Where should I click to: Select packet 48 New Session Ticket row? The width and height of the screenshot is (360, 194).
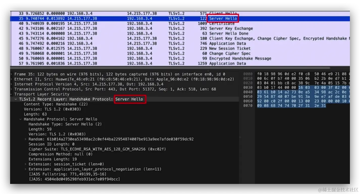coord(180,48)
